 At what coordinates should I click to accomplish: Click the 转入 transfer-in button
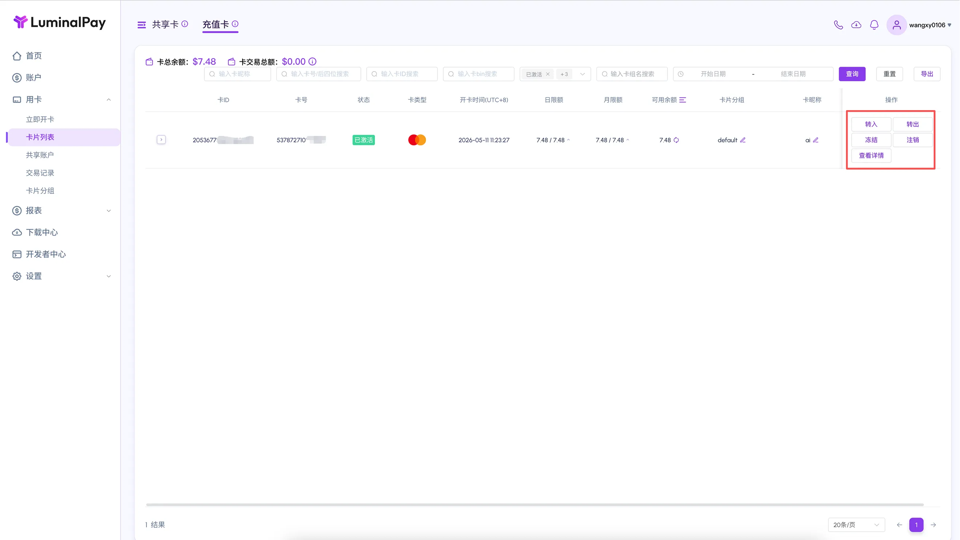point(871,124)
